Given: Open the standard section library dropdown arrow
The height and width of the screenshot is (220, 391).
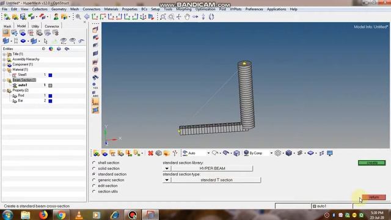Looking at the screenshot, I should [x=167, y=169].
